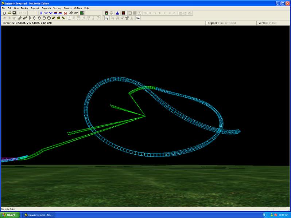The image size is (291, 218).
Task: Open the Supports menu
Action: [46, 8]
